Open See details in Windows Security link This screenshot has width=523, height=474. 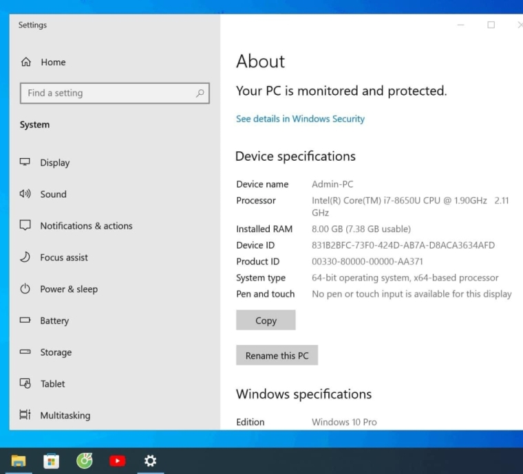(300, 119)
